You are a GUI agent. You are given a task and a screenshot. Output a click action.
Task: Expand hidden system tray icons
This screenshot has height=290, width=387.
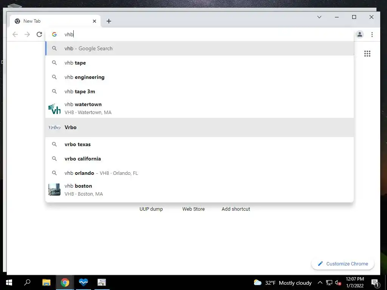320,282
